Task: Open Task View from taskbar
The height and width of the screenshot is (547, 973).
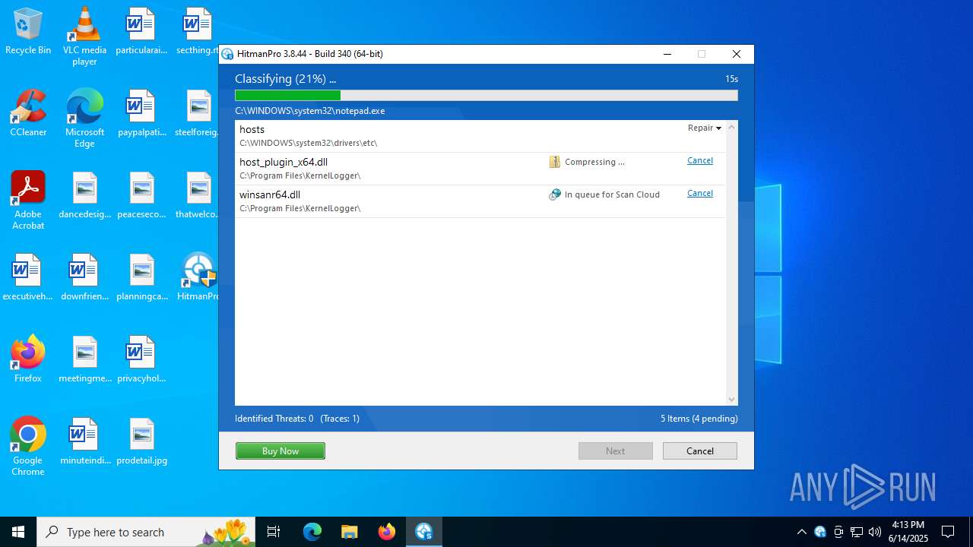Action: point(274,532)
